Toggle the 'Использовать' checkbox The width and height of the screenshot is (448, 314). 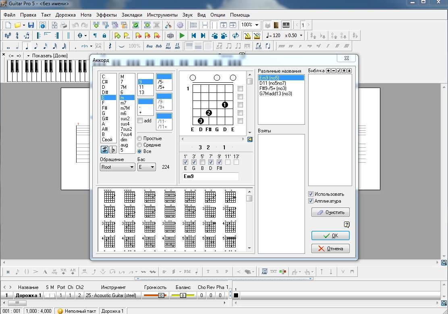coord(311,194)
